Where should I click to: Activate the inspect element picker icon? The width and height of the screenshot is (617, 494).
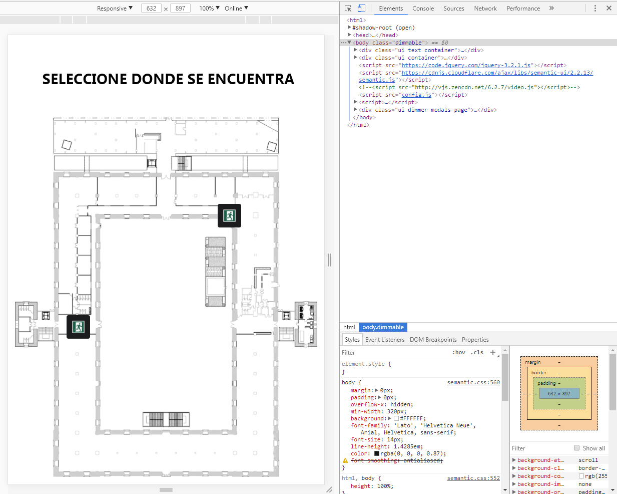point(348,8)
